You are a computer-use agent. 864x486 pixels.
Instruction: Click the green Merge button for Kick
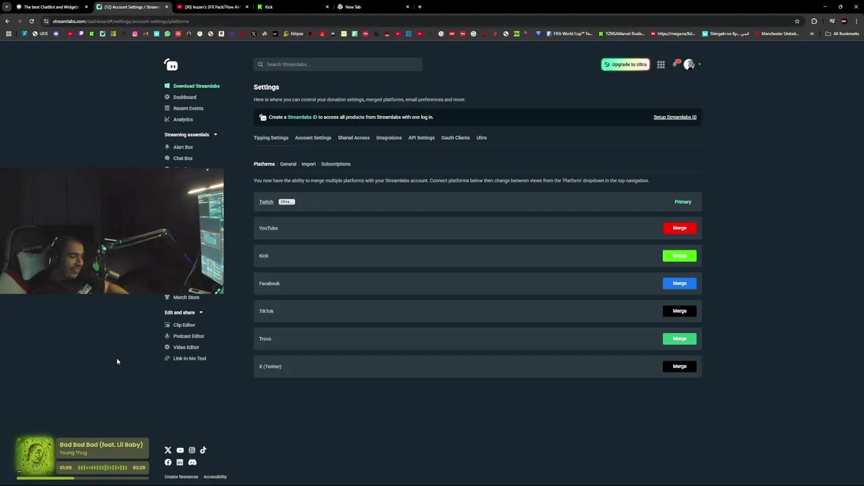pyautogui.click(x=679, y=256)
